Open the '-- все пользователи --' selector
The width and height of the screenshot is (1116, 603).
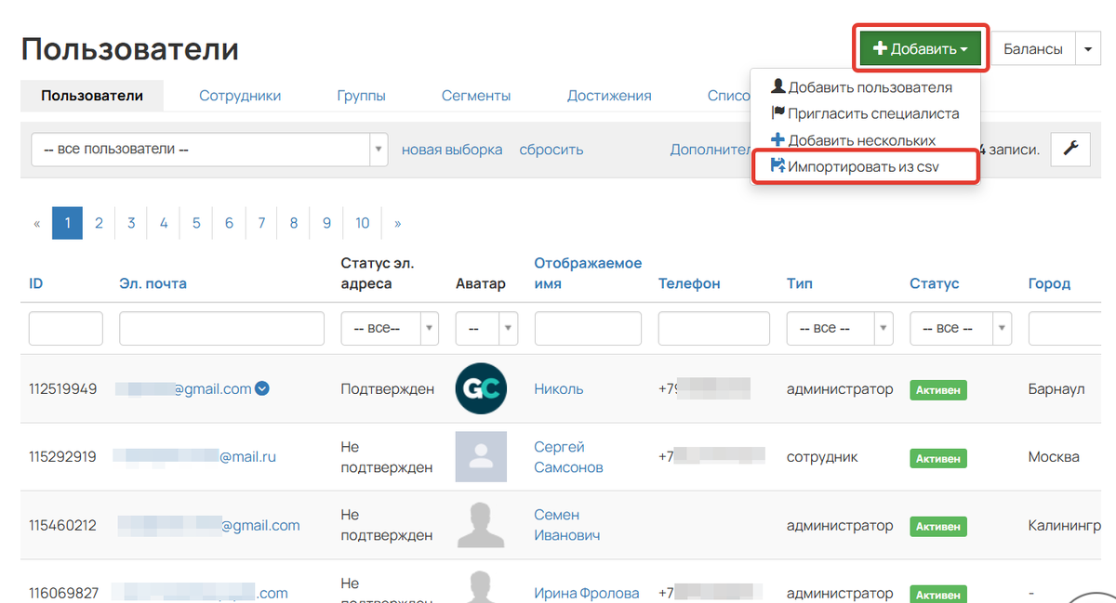[209, 150]
